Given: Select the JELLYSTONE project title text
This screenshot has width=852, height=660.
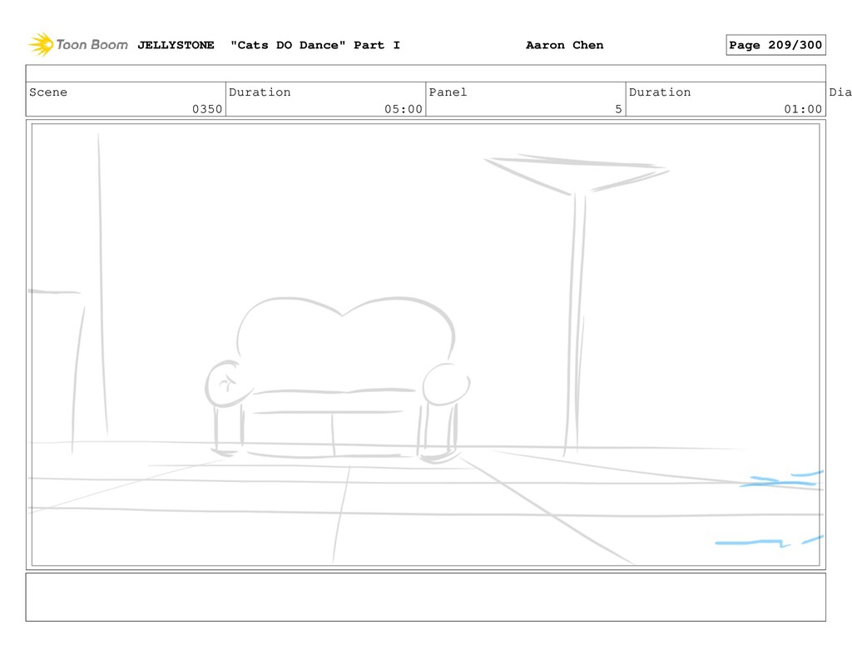Looking at the screenshot, I should [x=176, y=45].
